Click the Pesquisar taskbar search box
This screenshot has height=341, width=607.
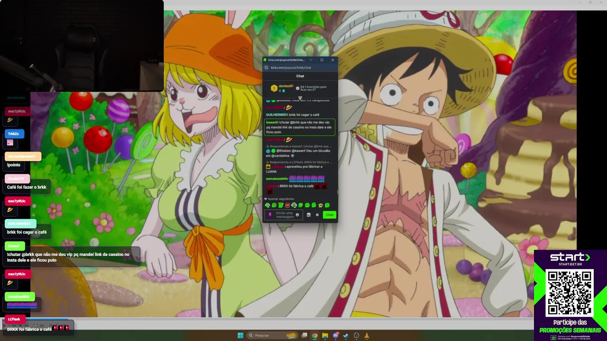tap(272, 335)
